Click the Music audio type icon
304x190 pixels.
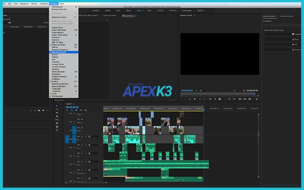coord(293,39)
